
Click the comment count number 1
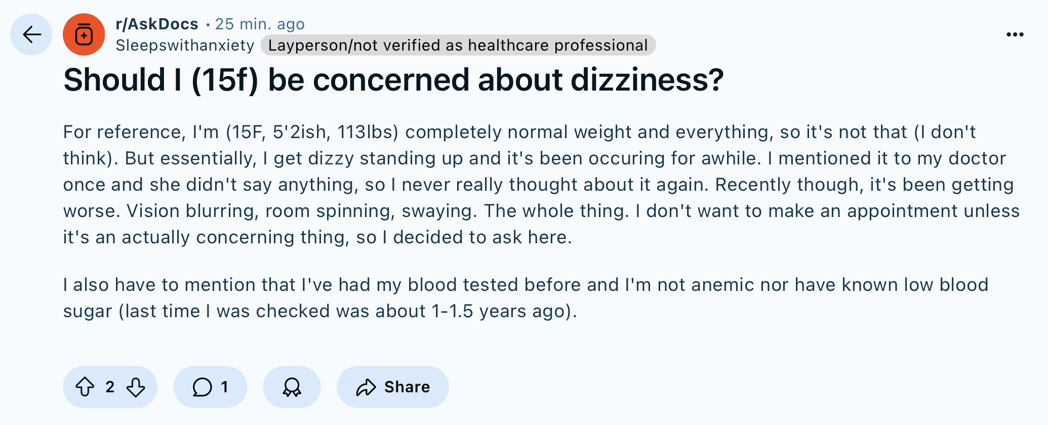[224, 387]
